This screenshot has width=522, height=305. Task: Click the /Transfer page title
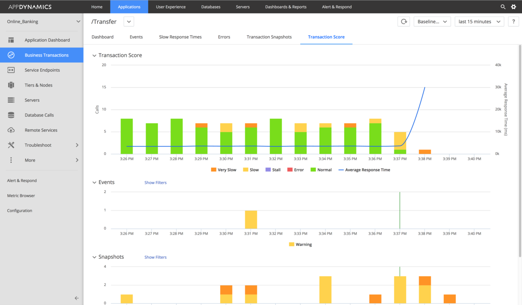point(104,22)
